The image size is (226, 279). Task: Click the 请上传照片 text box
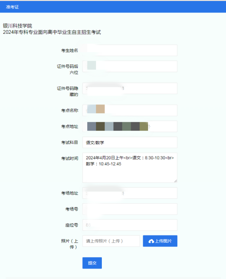pyautogui.click(x=111, y=241)
